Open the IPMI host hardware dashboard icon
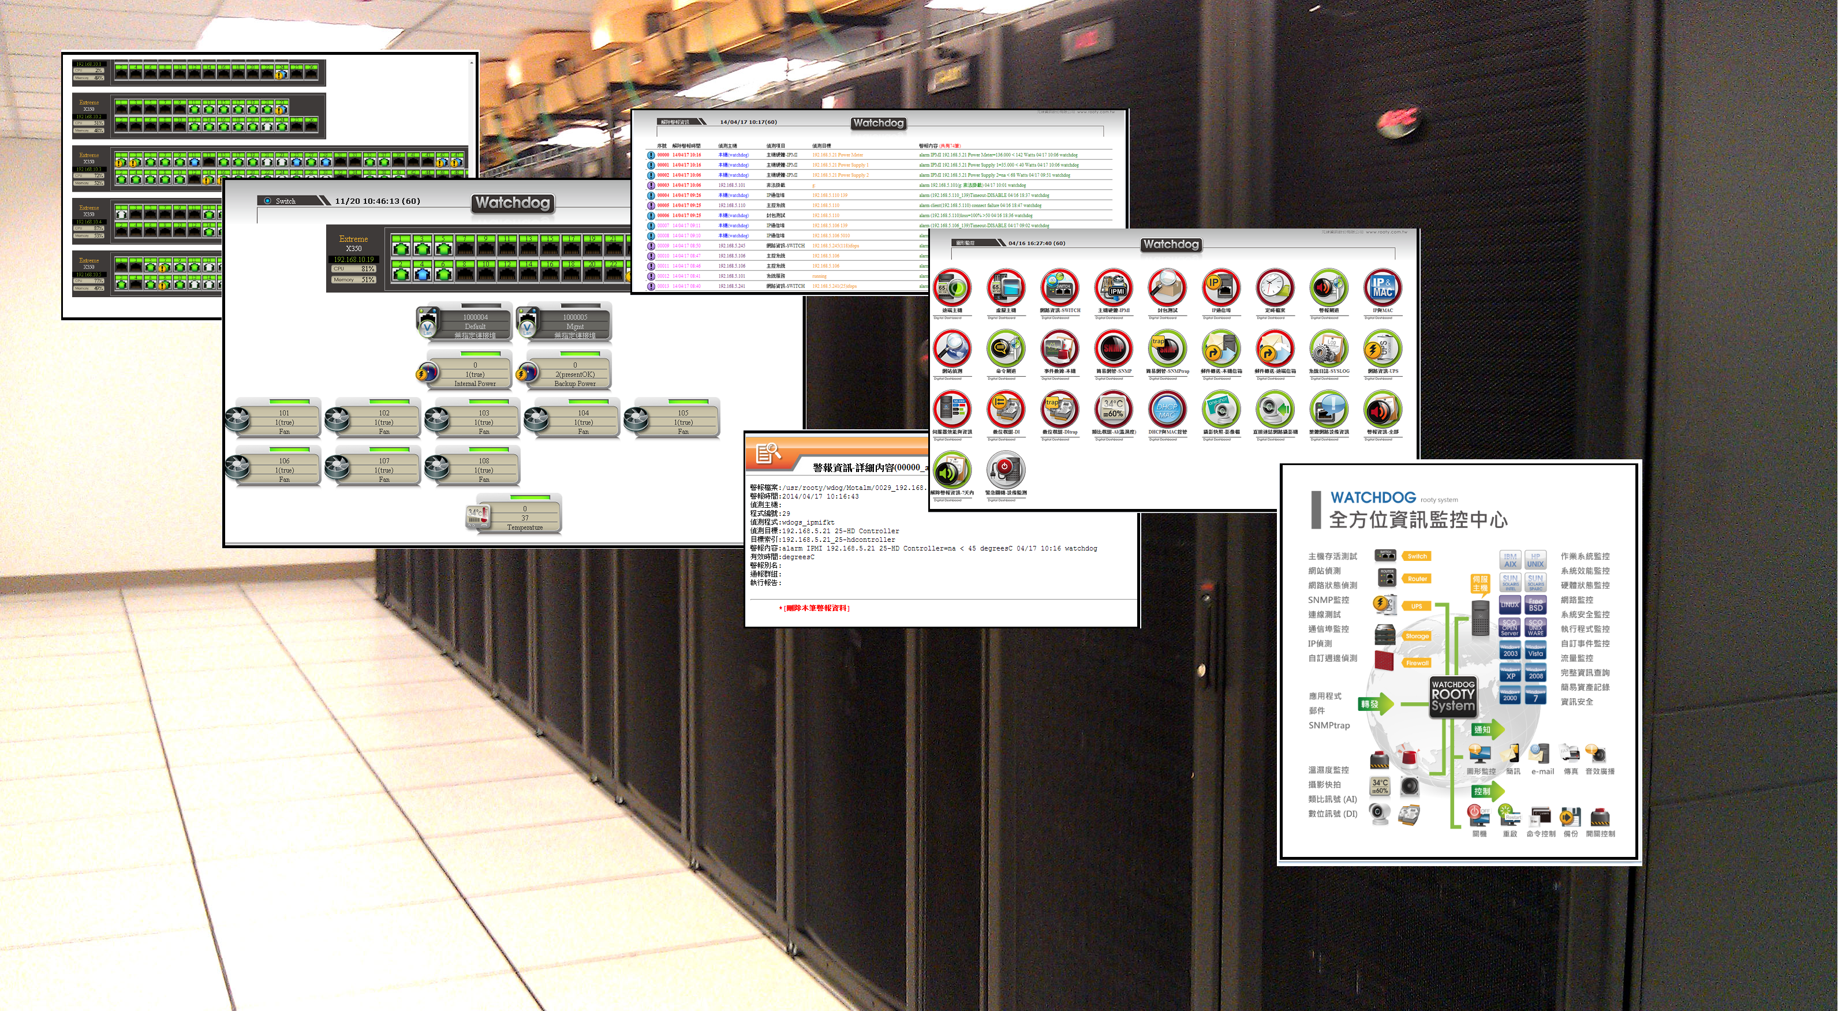Image resolution: width=1838 pixels, height=1011 pixels. click(x=1113, y=289)
